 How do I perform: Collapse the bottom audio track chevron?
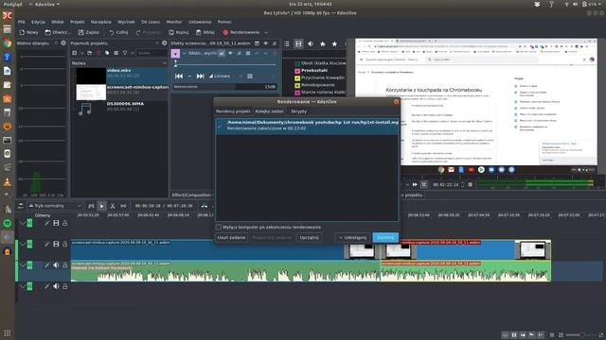point(23,286)
